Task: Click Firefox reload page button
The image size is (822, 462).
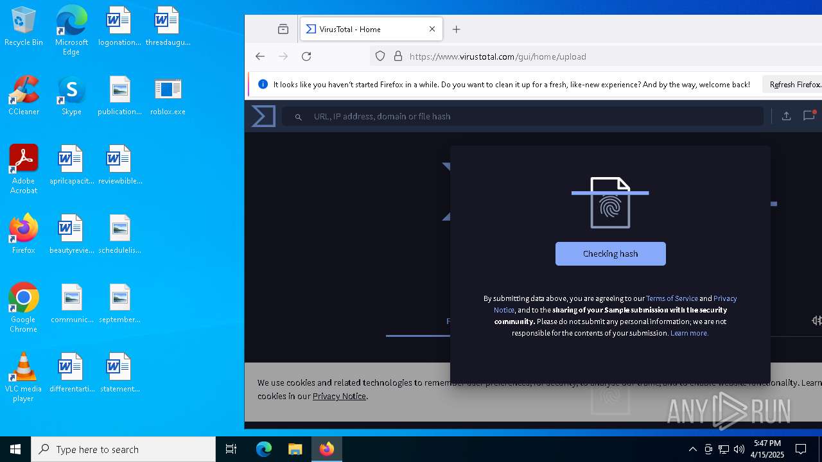Action: click(x=306, y=56)
